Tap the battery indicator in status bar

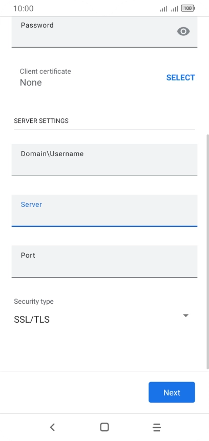coord(188,8)
